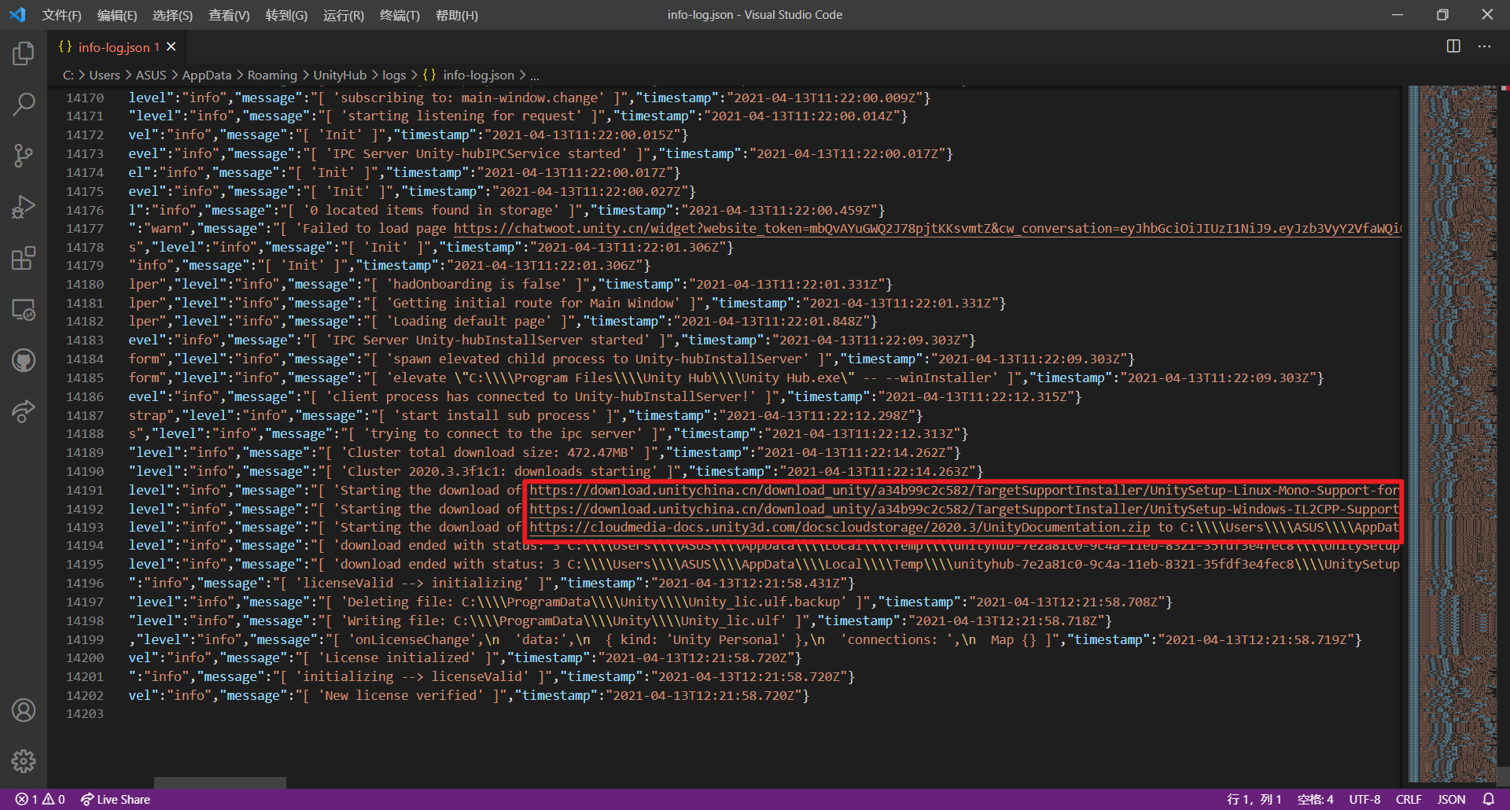Click line number 14203 in gutter

tap(85, 713)
